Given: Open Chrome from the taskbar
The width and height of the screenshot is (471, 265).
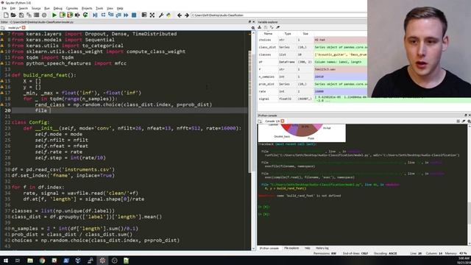Looking at the screenshot, I should tap(42, 261).
